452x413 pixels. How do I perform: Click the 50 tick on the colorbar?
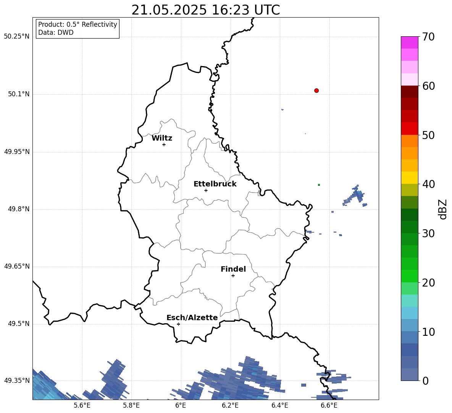pyautogui.click(x=428, y=135)
